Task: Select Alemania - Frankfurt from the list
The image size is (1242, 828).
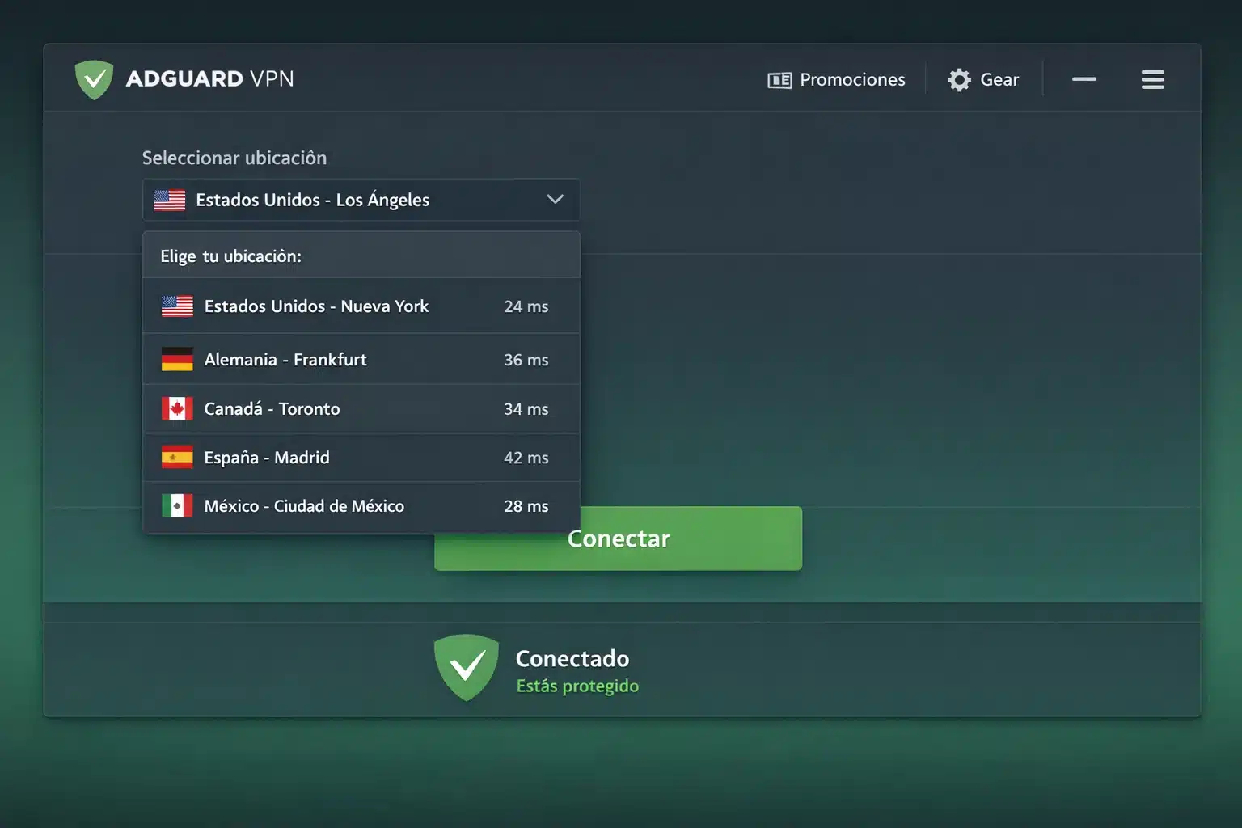Action: coord(285,359)
